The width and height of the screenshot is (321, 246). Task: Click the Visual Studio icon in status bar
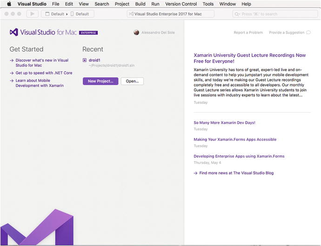point(131,13)
